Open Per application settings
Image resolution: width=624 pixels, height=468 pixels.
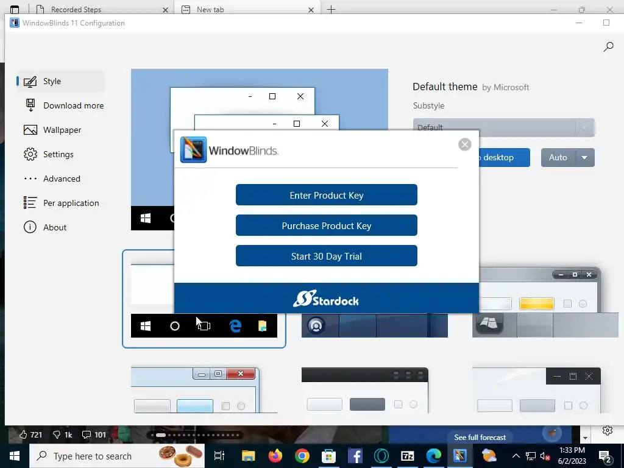click(x=62, y=203)
